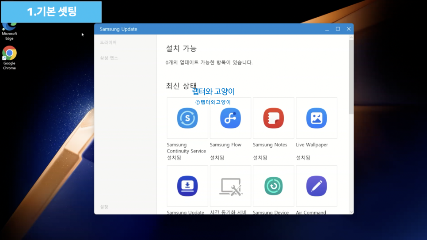Select the time sync service icon

[x=230, y=187]
